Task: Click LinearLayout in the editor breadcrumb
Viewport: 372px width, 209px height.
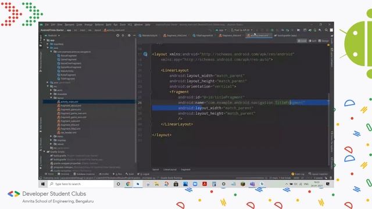Action: click(x=170, y=170)
